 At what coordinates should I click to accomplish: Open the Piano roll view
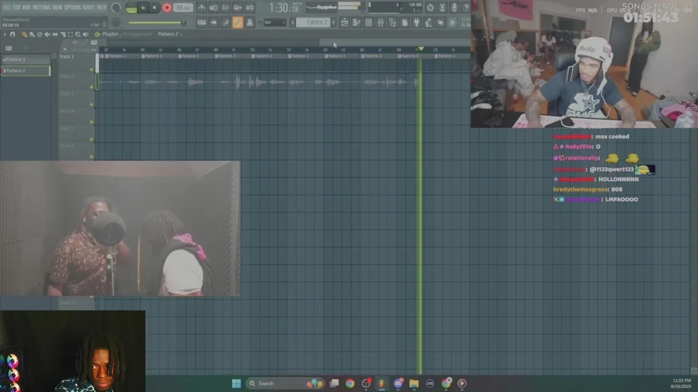point(357,22)
